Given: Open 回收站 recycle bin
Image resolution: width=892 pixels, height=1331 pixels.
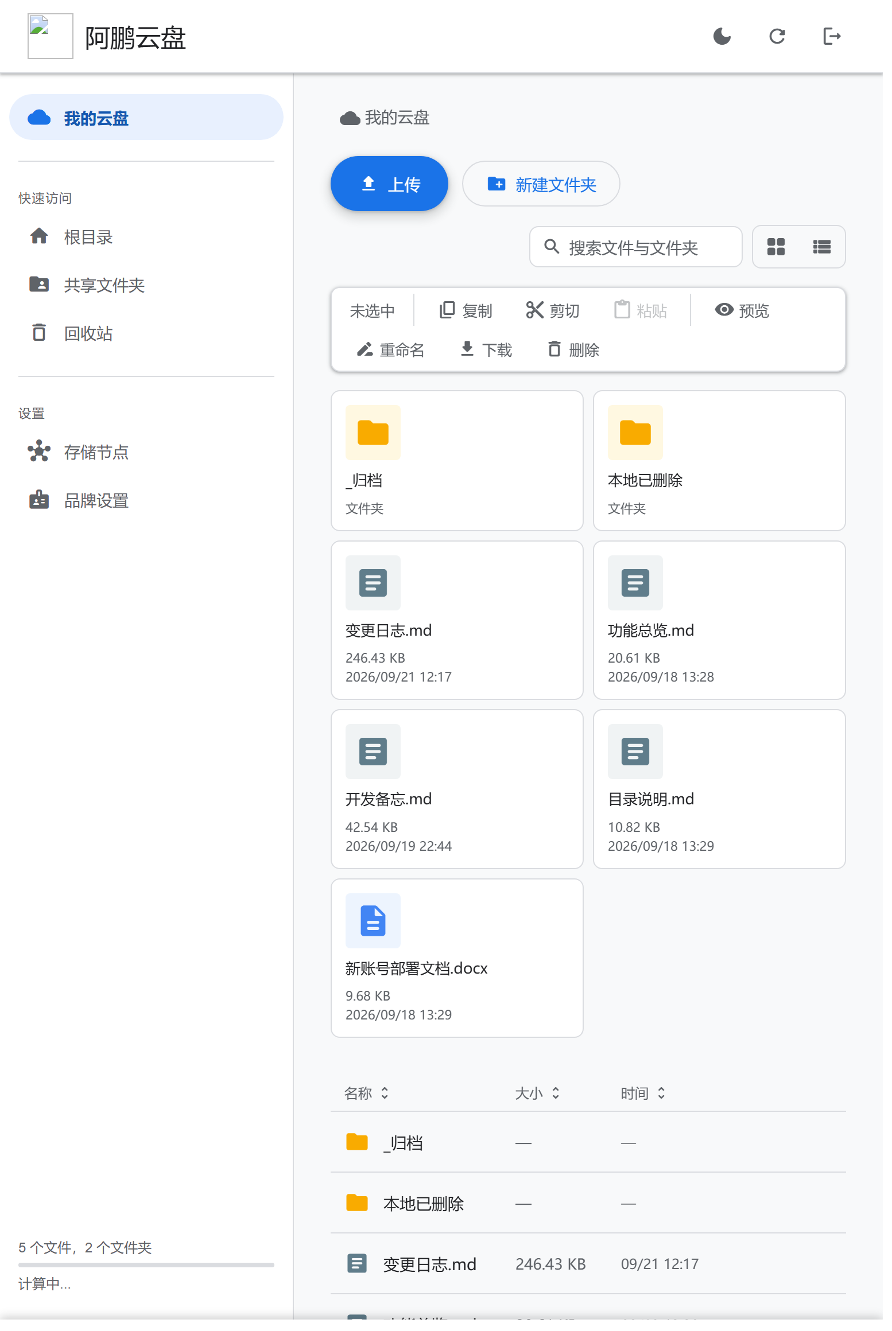Looking at the screenshot, I should 146,333.
